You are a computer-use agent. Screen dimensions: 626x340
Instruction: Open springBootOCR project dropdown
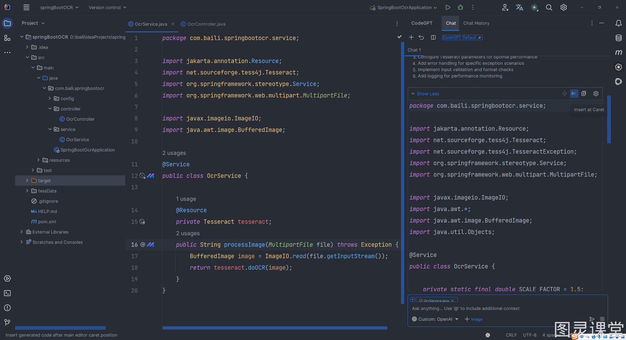pos(59,7)
